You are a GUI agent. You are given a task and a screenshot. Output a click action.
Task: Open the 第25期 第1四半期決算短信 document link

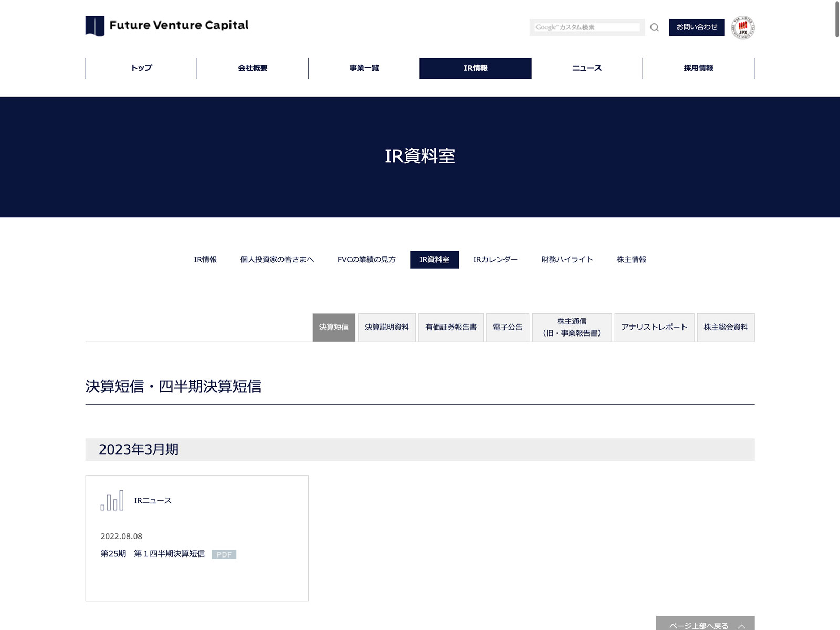(x=153, y=554)
